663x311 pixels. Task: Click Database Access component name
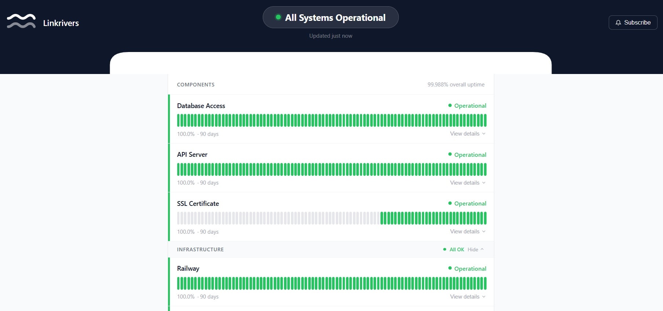201,106
